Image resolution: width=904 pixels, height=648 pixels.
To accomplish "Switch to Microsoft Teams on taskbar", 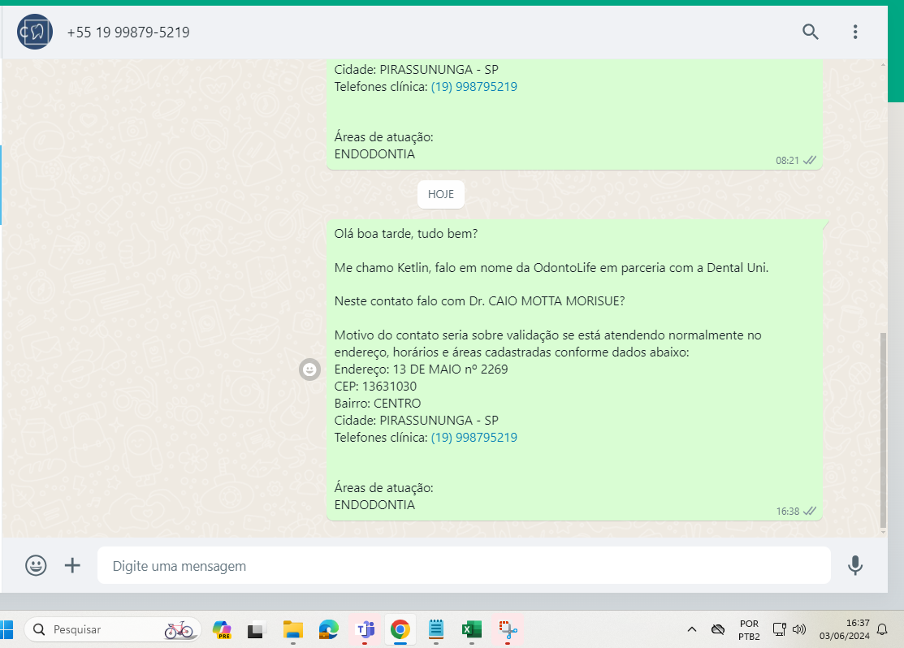I will point(365,629).
